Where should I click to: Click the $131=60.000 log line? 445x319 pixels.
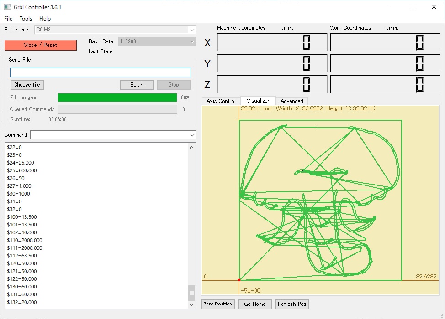point(22,294)
